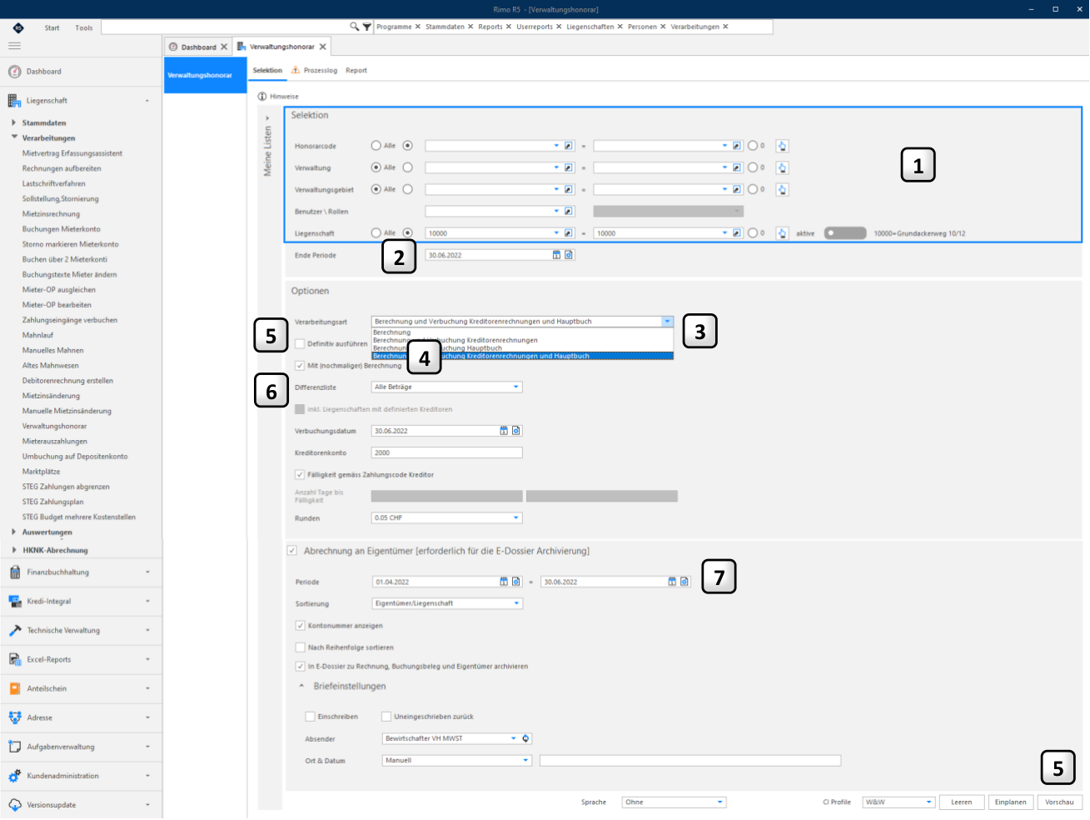Screen dimensions: 1090x820
Task: Click the Anteilschein icon
Action: (15, 688)
